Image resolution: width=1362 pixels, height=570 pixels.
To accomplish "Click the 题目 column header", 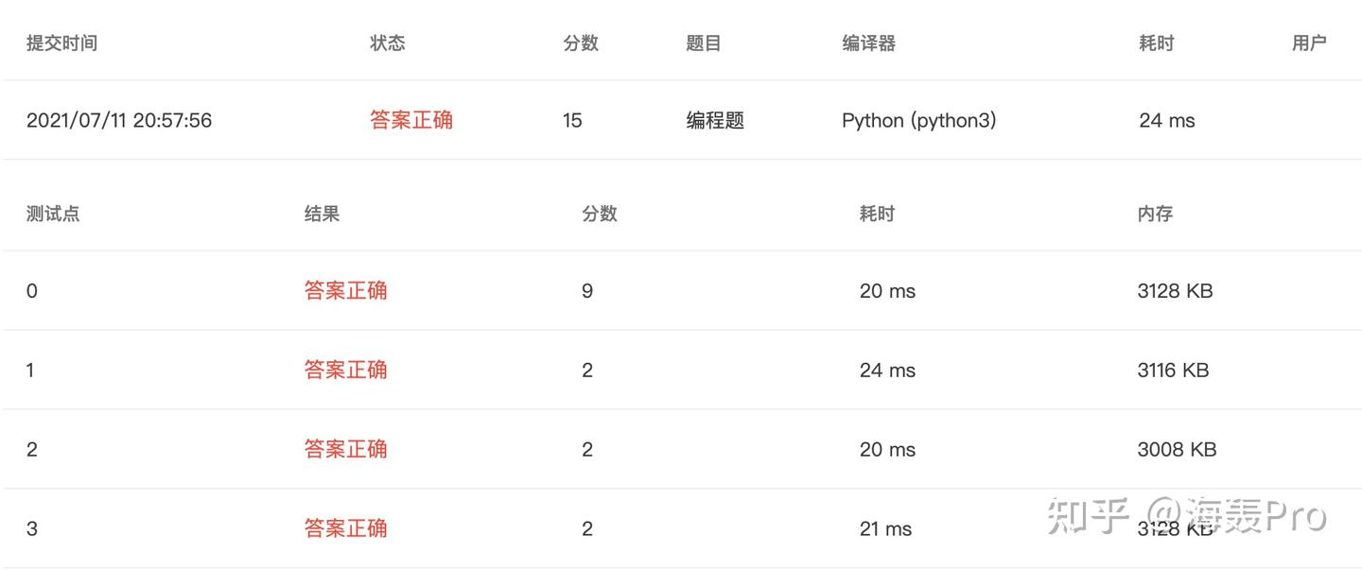I will [703, 43].
